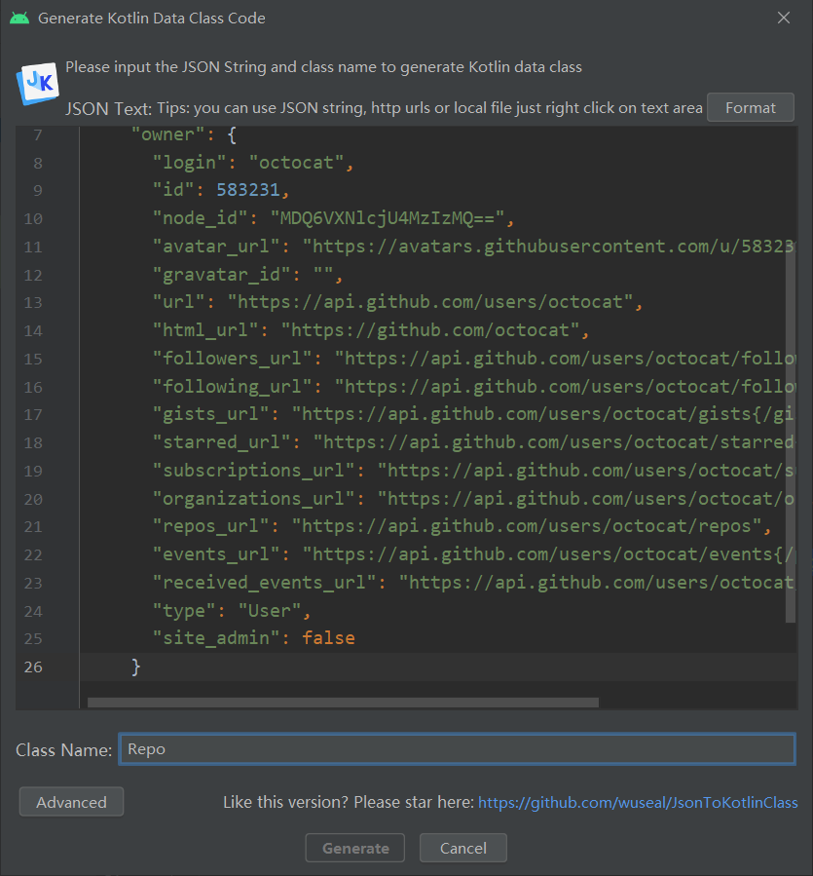Image resolution: width=813 pixels, height=876 pixels.
Task: Click line number 7 in the gutter
Action: point(37,134)
